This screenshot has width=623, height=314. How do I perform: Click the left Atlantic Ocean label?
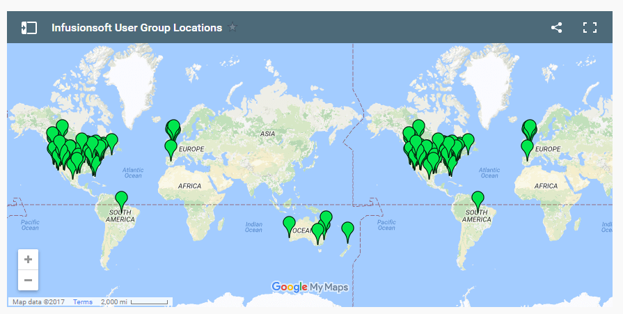tap(133, 173)
